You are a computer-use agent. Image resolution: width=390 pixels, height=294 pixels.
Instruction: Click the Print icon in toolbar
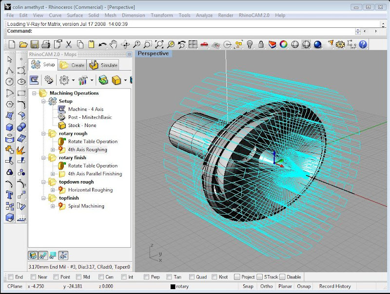tap(46, 44)
